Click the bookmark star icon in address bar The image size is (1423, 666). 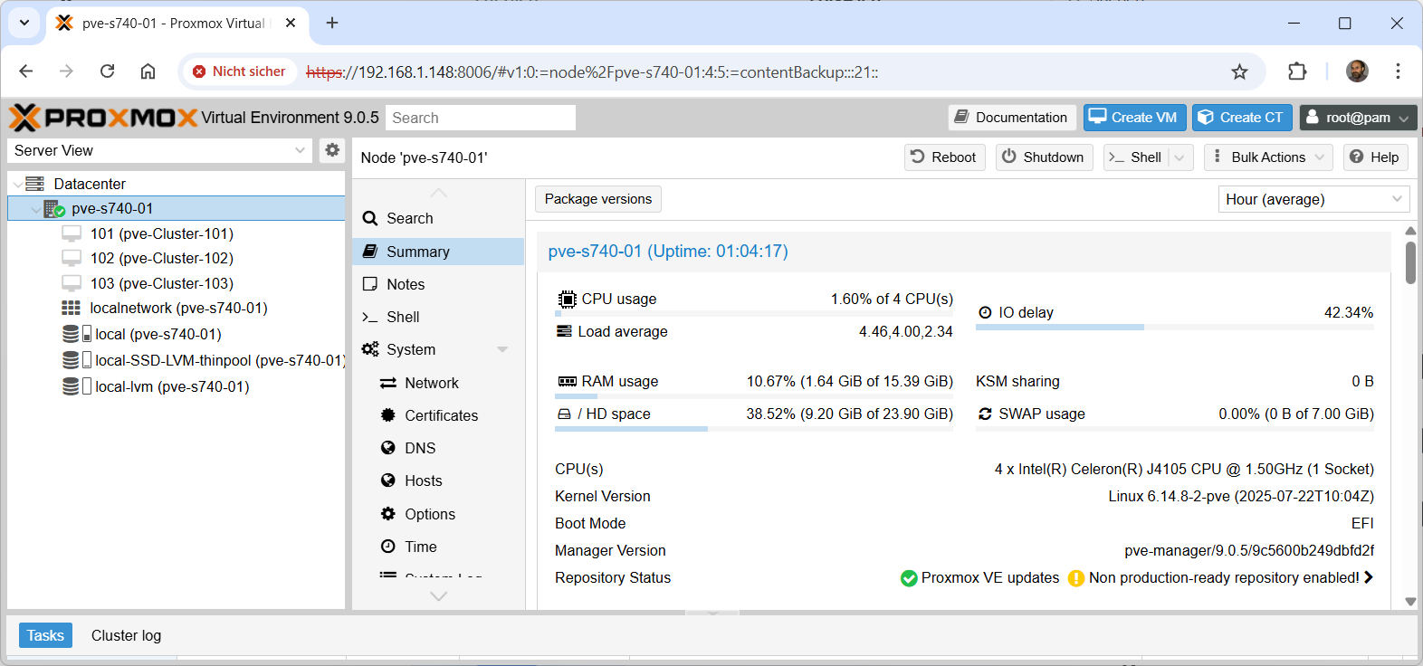click(1239, 71)
